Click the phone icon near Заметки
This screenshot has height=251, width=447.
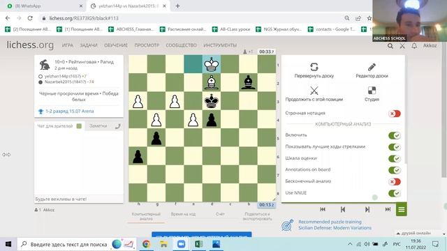tap(117, 126)
